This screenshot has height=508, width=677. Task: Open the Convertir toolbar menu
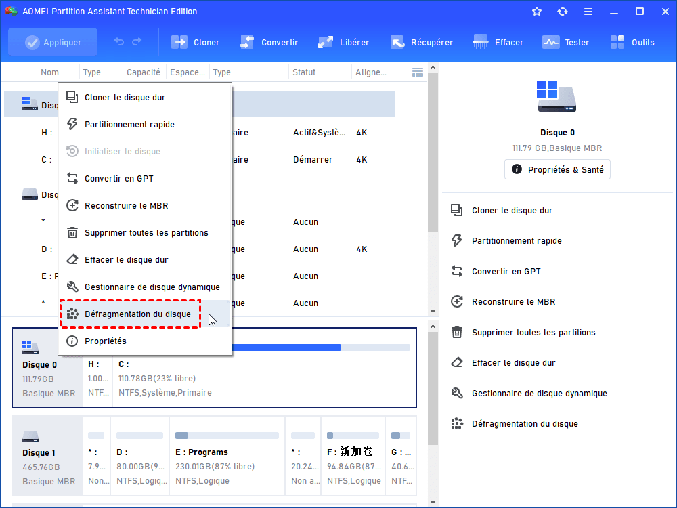[x=269, y=42]
